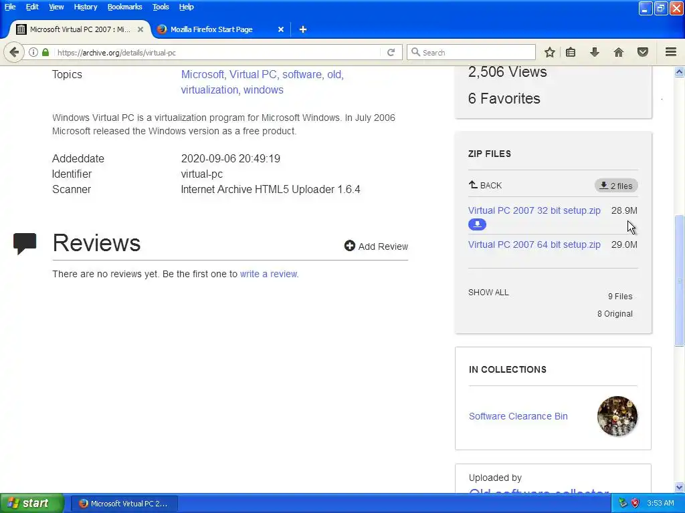Select the Microsoft Virtual PC 2007 tab
685x513 pixels.
click(79, 29)
